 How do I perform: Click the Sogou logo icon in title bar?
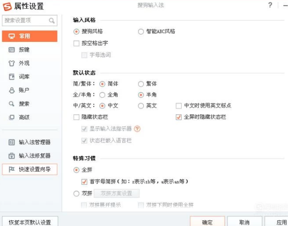(7, 7)
